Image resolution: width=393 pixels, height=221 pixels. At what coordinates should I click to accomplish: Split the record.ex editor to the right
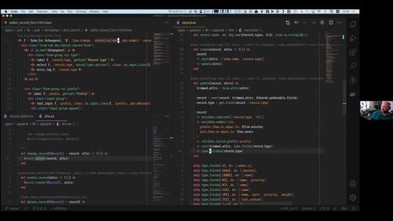pyautogui.click(x=331, y=23)
